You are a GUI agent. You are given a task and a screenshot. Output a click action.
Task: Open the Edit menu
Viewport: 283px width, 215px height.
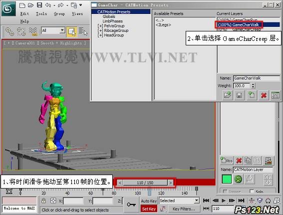[x=24, y=13]
